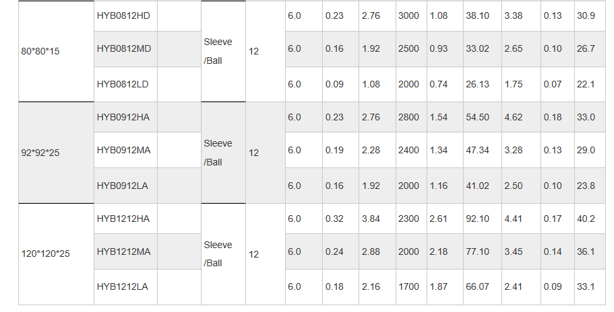Click the HYB0812HD model cell
Viewport: 614px width, 312px height.
pyautogui.click(x=123, y=15)
